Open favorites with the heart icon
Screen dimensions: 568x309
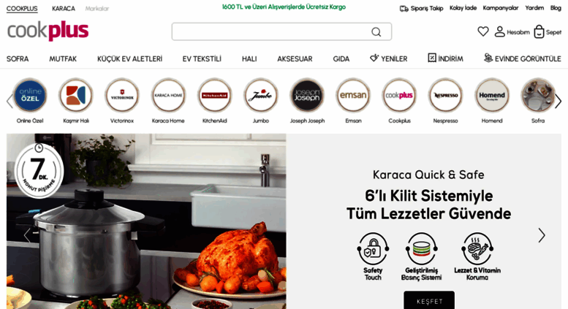(x=483, y=31)
